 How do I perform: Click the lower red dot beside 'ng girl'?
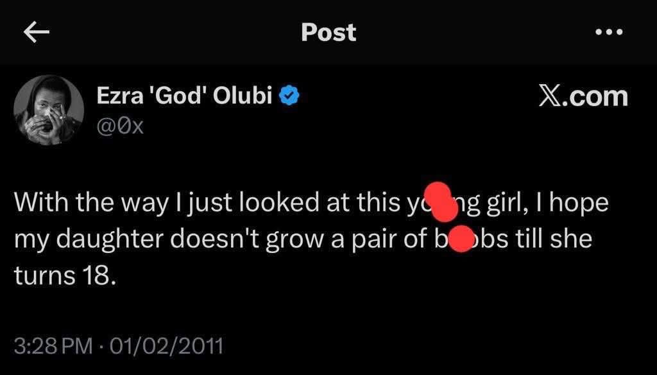447,208
